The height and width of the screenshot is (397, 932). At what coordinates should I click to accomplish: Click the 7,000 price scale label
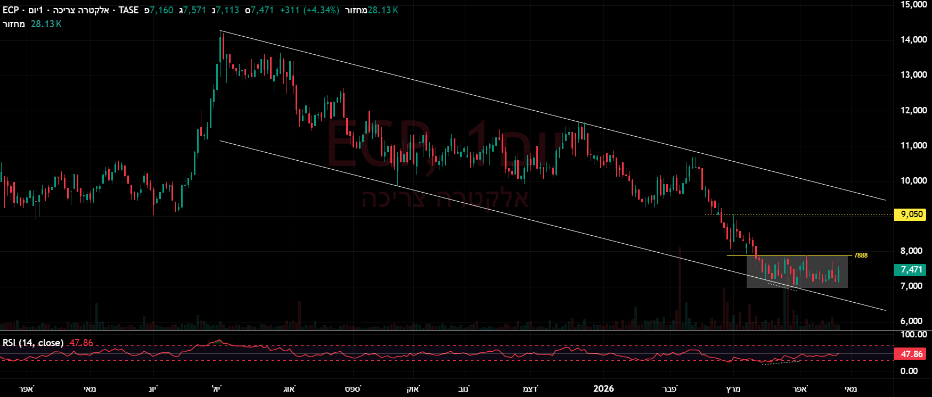911,286
